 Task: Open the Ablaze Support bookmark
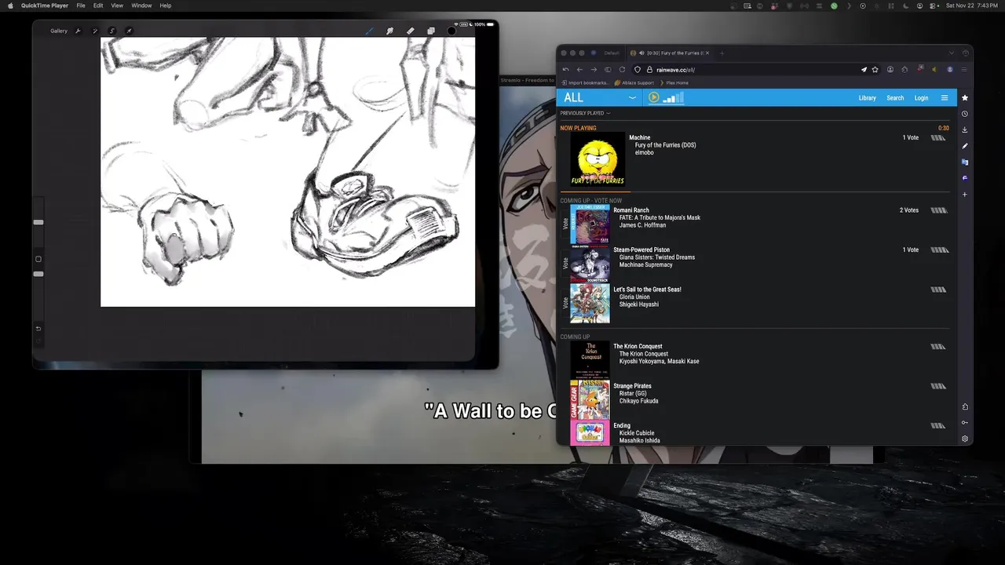[x=635, y=82]
